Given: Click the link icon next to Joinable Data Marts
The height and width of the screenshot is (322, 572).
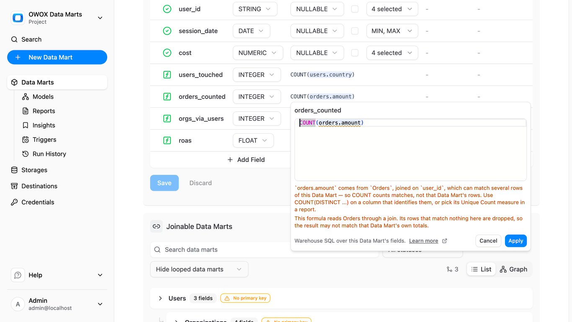Looking at the screenshot, I should click(156, 226).
